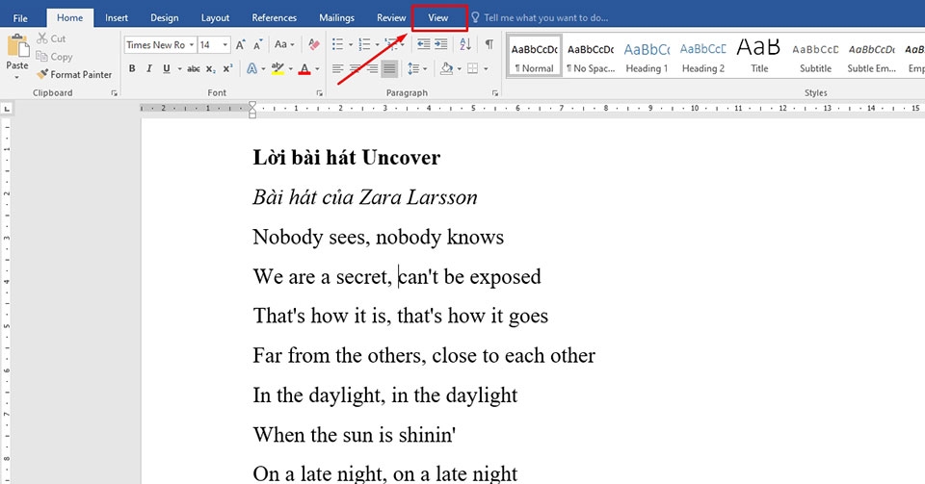
Task: Clear all formatting with eraser icon
Action: tap(314, 45)
